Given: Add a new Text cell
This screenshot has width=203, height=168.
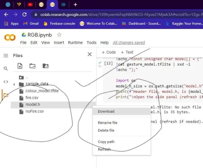Looking at the screenshot, I should pos(127,52).
